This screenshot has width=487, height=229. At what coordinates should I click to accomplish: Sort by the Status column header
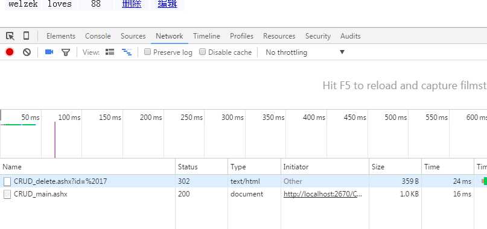point(202,167)
